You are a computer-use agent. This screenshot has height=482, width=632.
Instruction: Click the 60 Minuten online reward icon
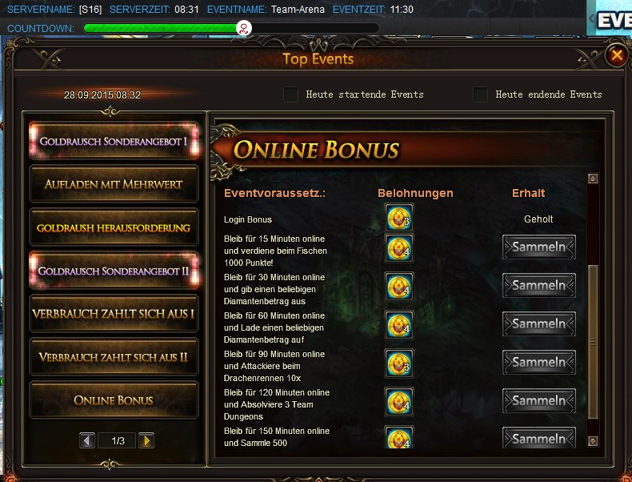(398, 324)
